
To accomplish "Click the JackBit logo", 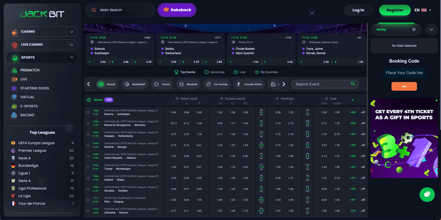I will pyautogui.click(x=42, y=14).
